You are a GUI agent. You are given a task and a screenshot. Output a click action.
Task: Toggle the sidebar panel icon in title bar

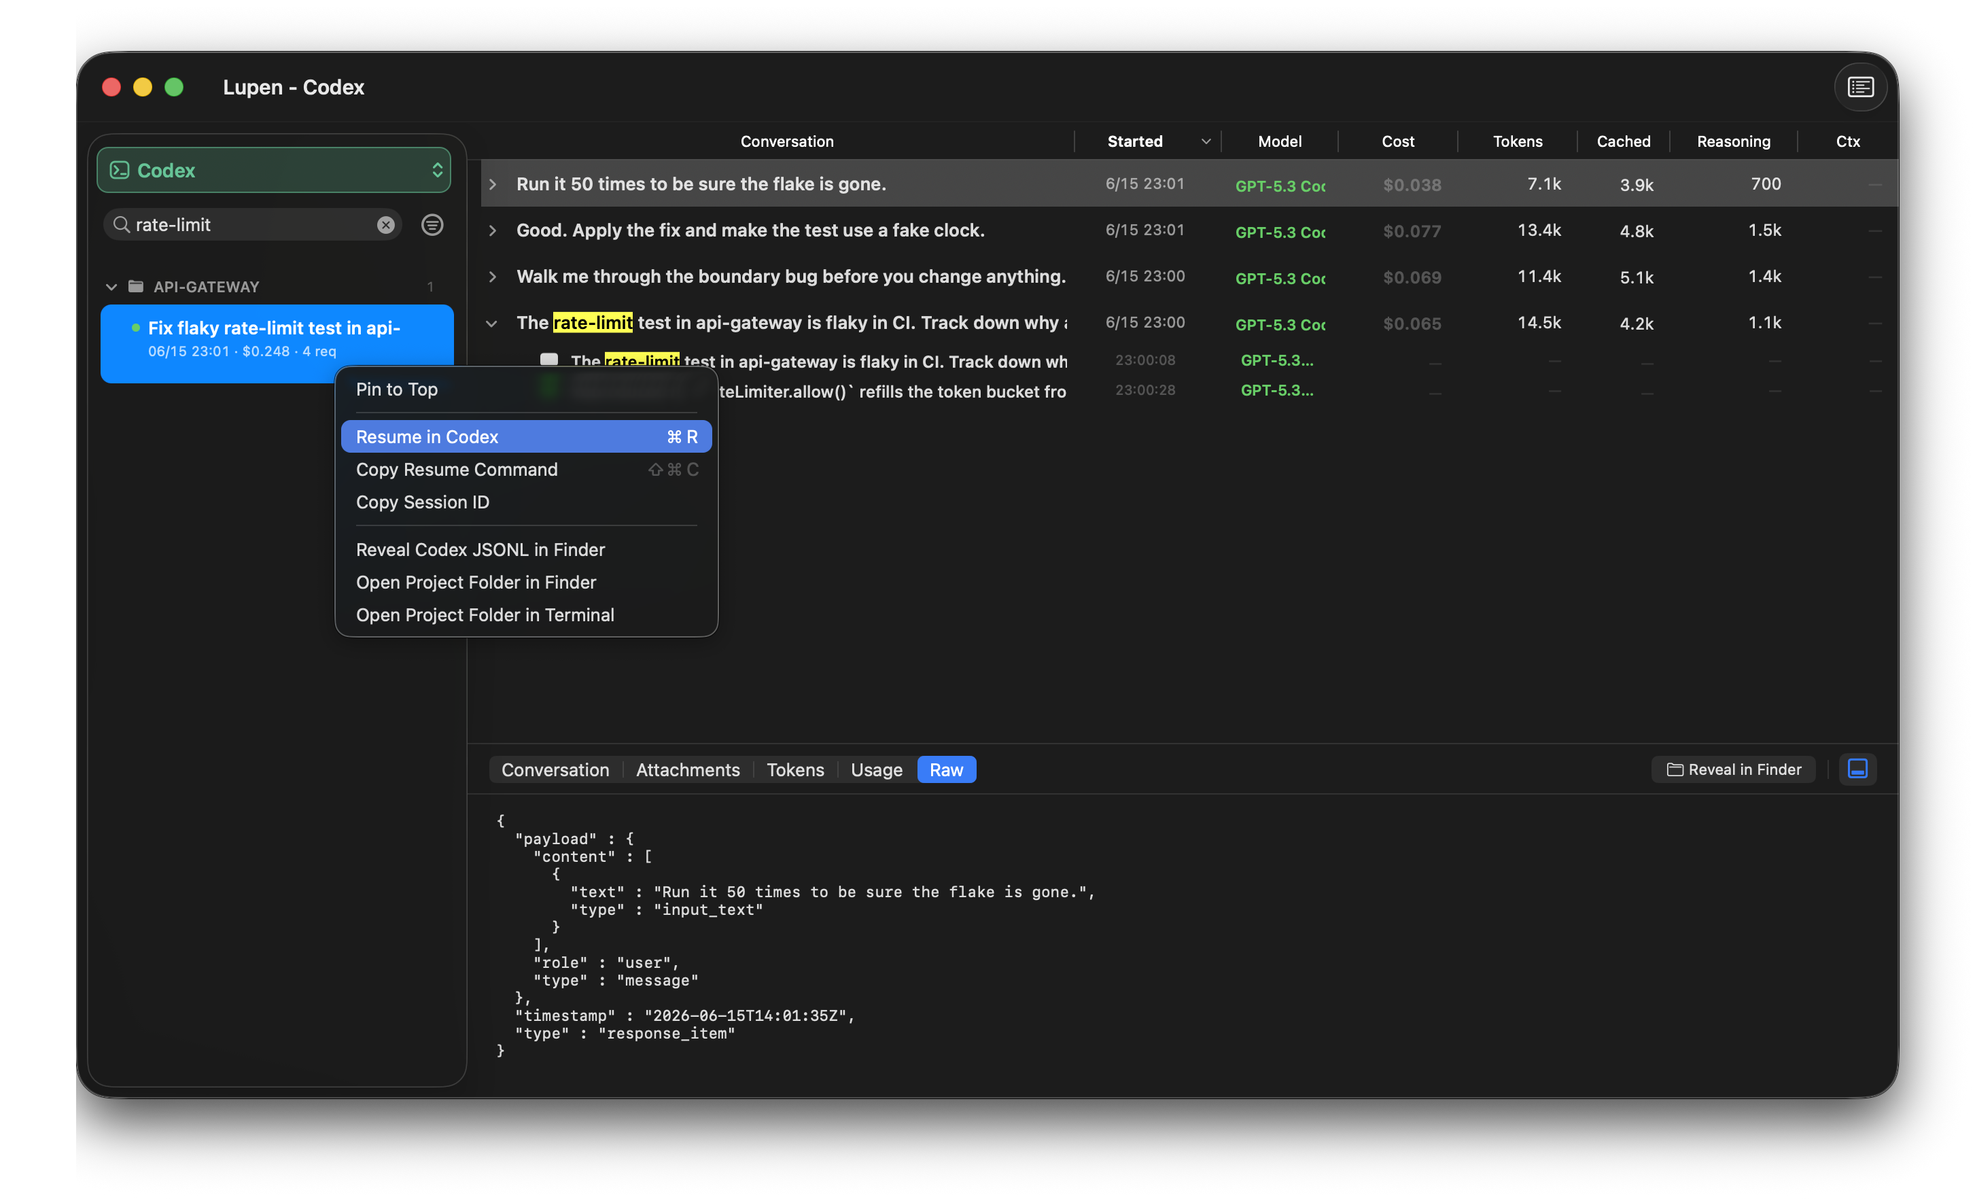(x=1859, y=86)
